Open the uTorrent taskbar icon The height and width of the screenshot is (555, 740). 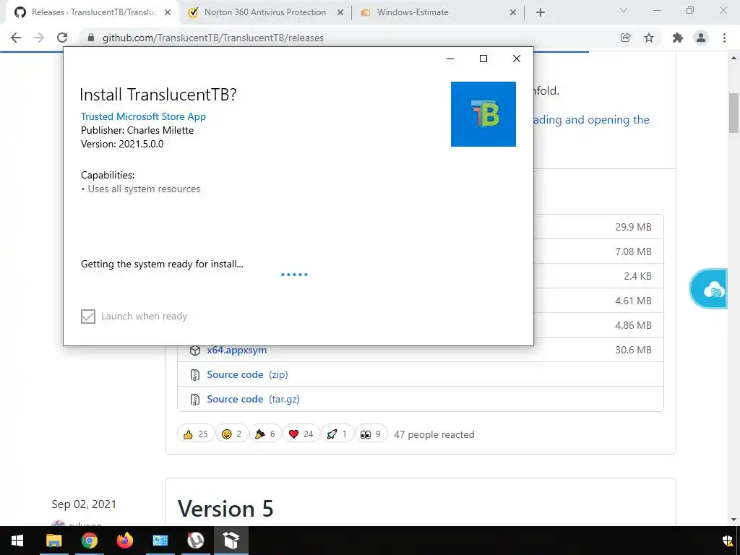coord(195,541)
